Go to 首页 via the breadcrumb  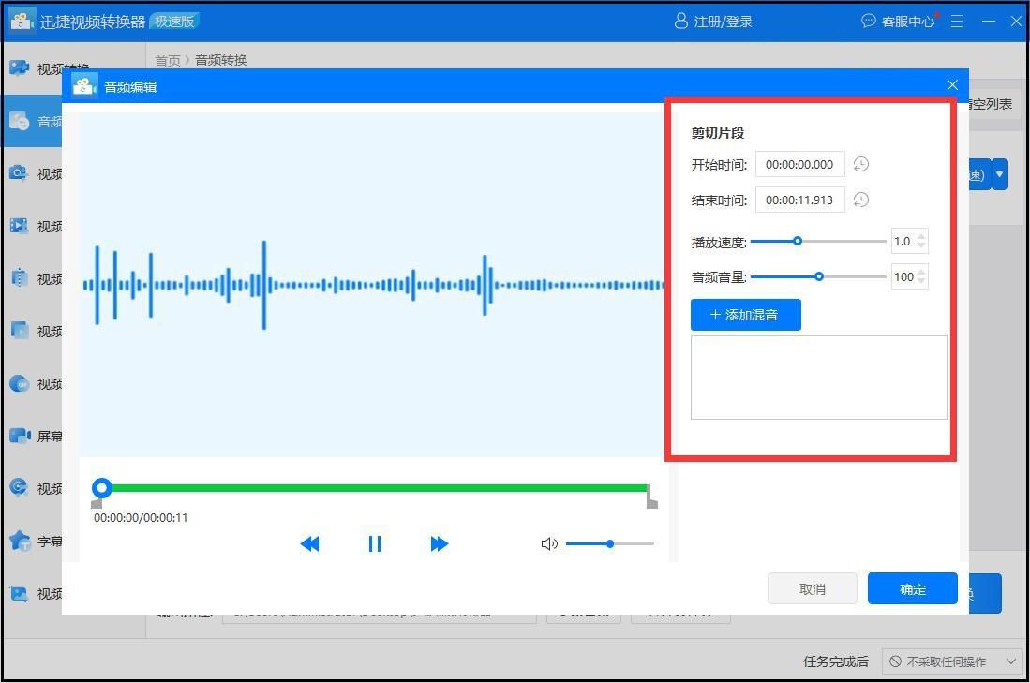[x=166, y=59]
